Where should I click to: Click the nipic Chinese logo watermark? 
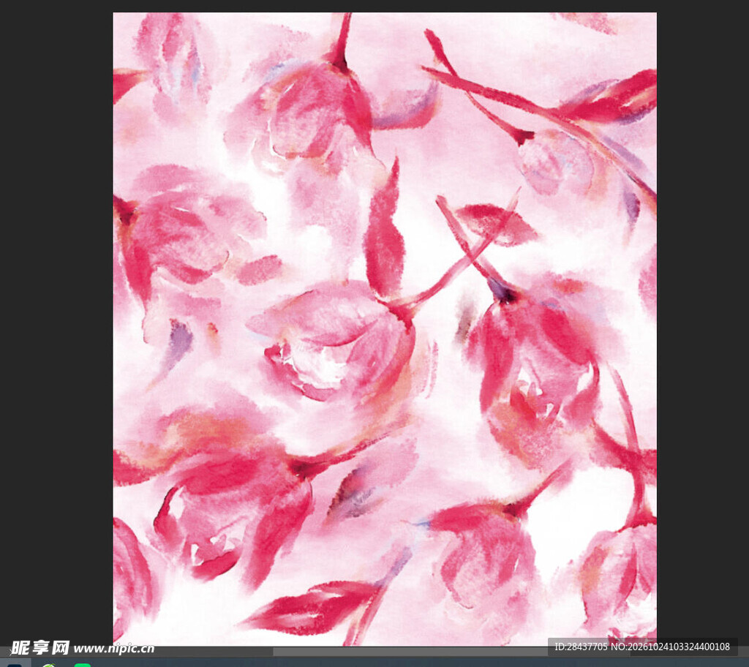point(40,648)
